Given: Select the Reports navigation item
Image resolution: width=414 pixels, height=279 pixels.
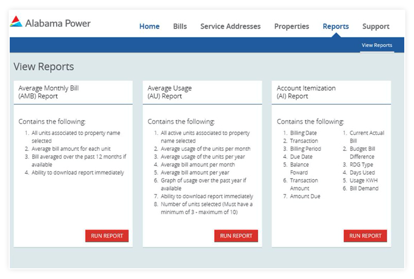Looking at the screenshot, I should (x=336, y=27).
